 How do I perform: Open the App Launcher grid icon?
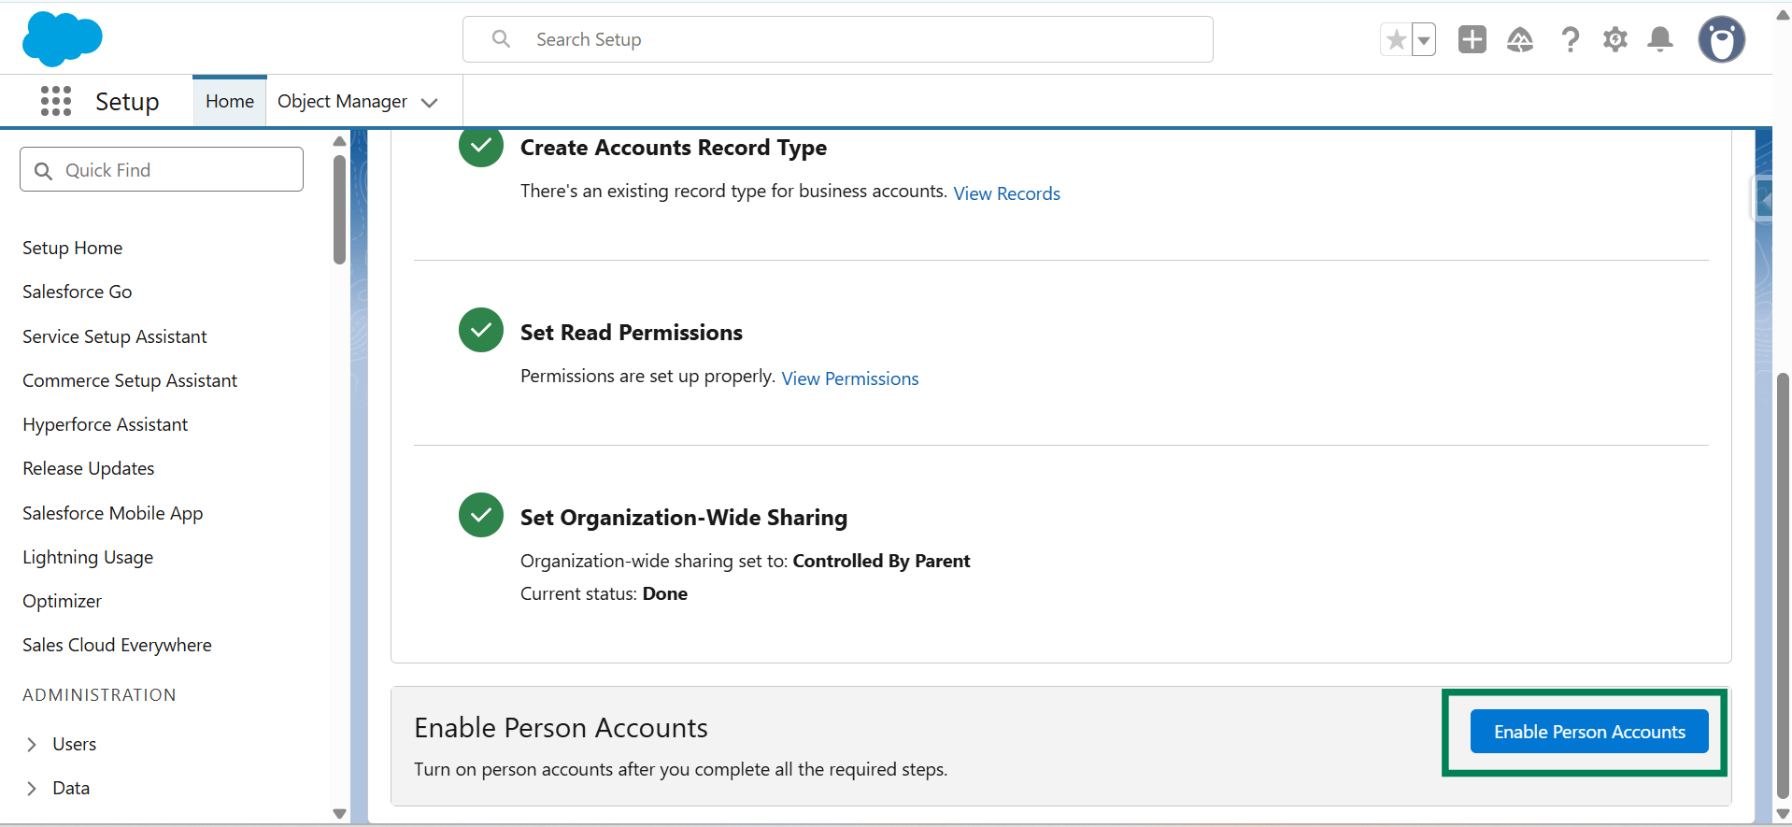[x=56, y=101]
